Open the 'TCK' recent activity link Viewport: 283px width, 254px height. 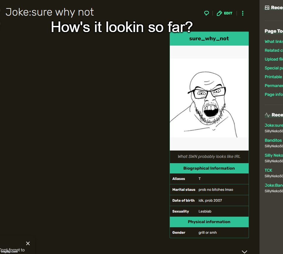[x=268, y=170]
